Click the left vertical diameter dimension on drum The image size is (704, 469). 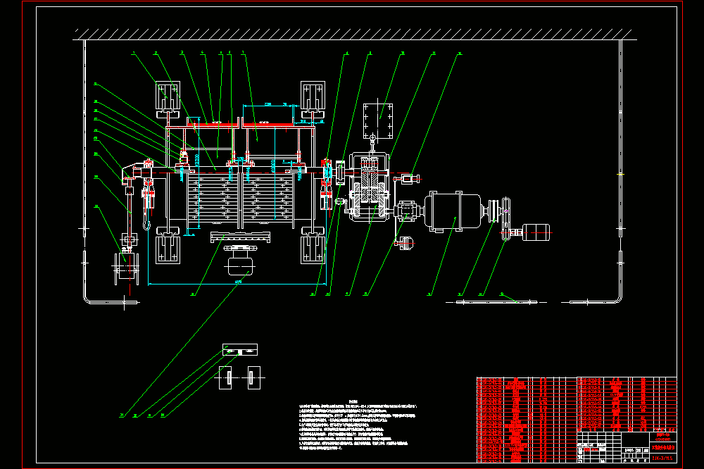197,159
